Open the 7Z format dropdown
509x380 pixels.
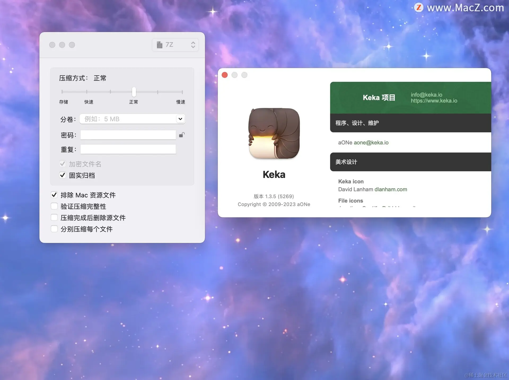(175, 45)
